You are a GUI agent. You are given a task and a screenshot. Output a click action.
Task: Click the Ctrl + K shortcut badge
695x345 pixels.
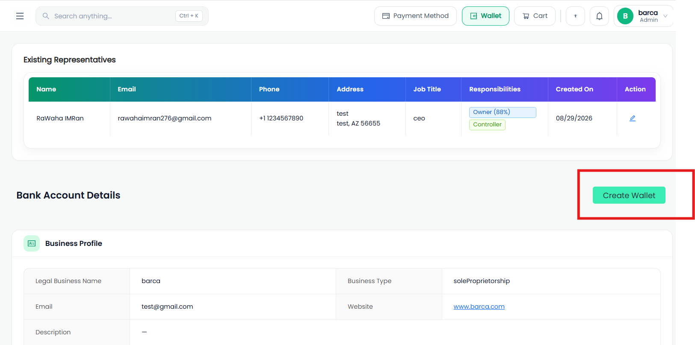tap(189, 16)
